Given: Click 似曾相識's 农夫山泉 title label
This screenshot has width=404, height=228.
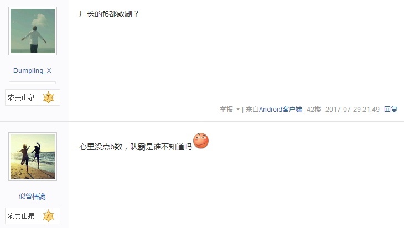Looking at the screenshot, I should 21,216.
